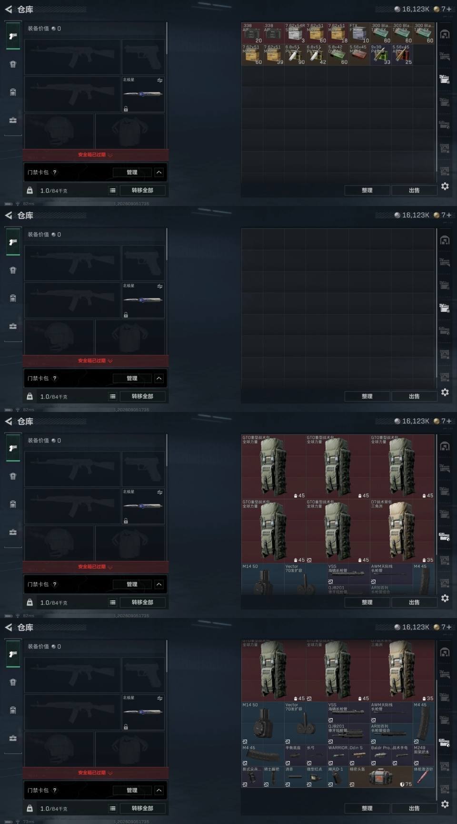The height and width of the screenshot is (824, 457).
Task: Select WARRIOR item in M249 screenshot
Action: [338, 755]
